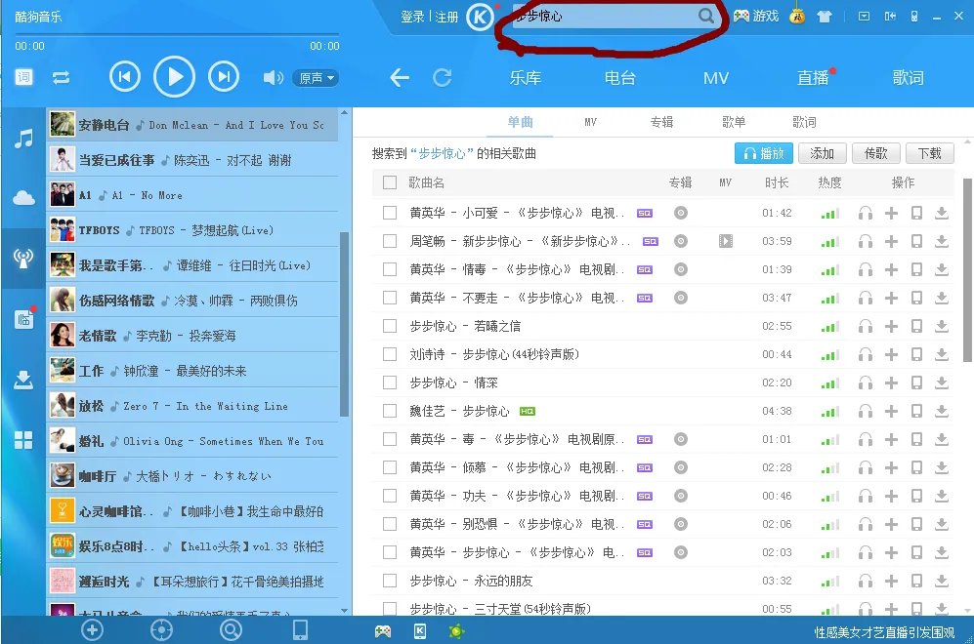
Task: Open the 歌词 lyrics tab at top
Action: coord(909,77)
